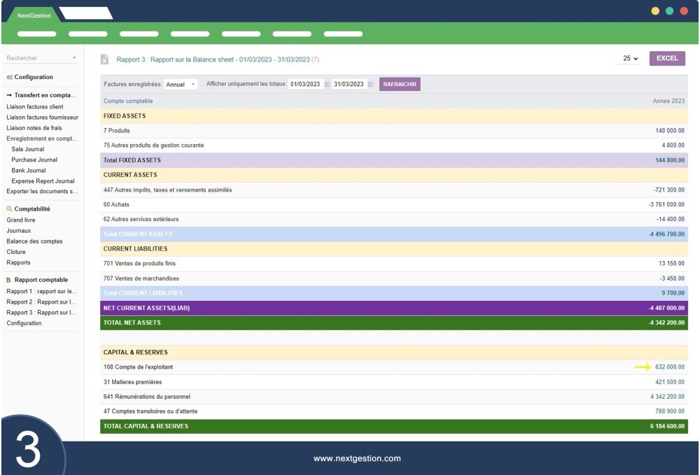Export the report with the EXCEL button
The width and height of the screenshot is (700, 475).
[x=668, y=59]
